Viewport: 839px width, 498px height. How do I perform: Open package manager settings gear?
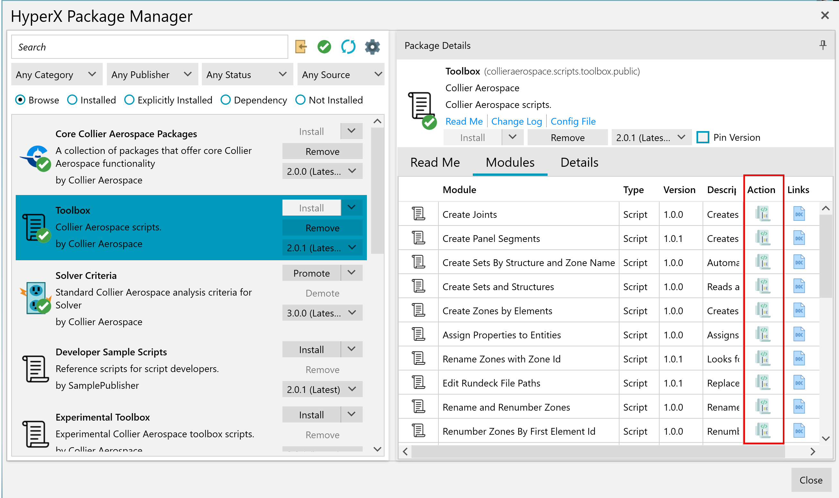[x=372, y=47]
